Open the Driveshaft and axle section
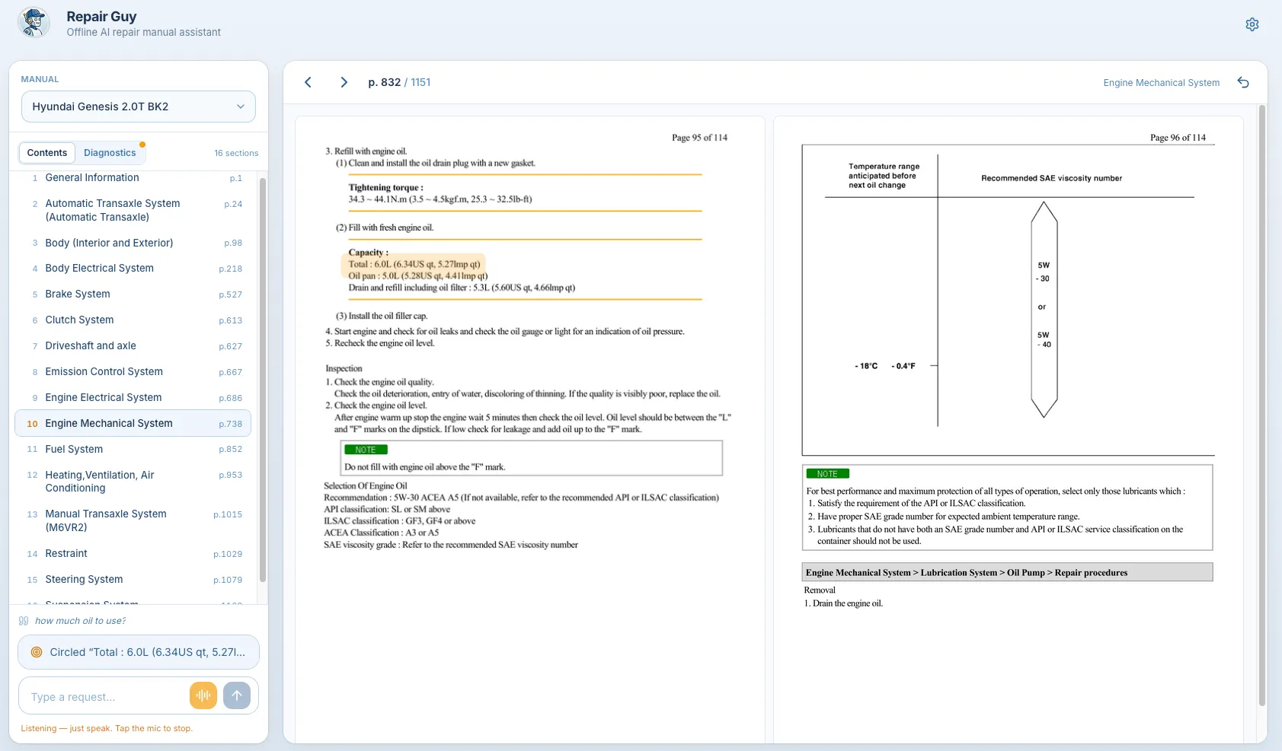Viewport: 1282px width, 751px height. pyautogui.click(x=133, y=345)
